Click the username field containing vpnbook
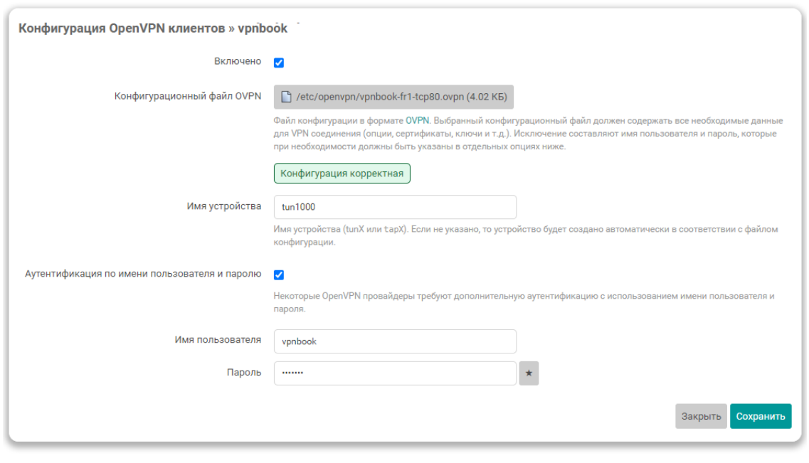The image size is (809, 463). [395, 341]
